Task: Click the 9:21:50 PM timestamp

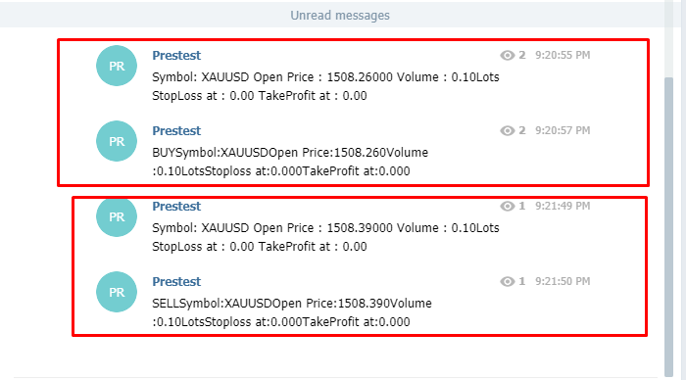Action: point(563,281)
